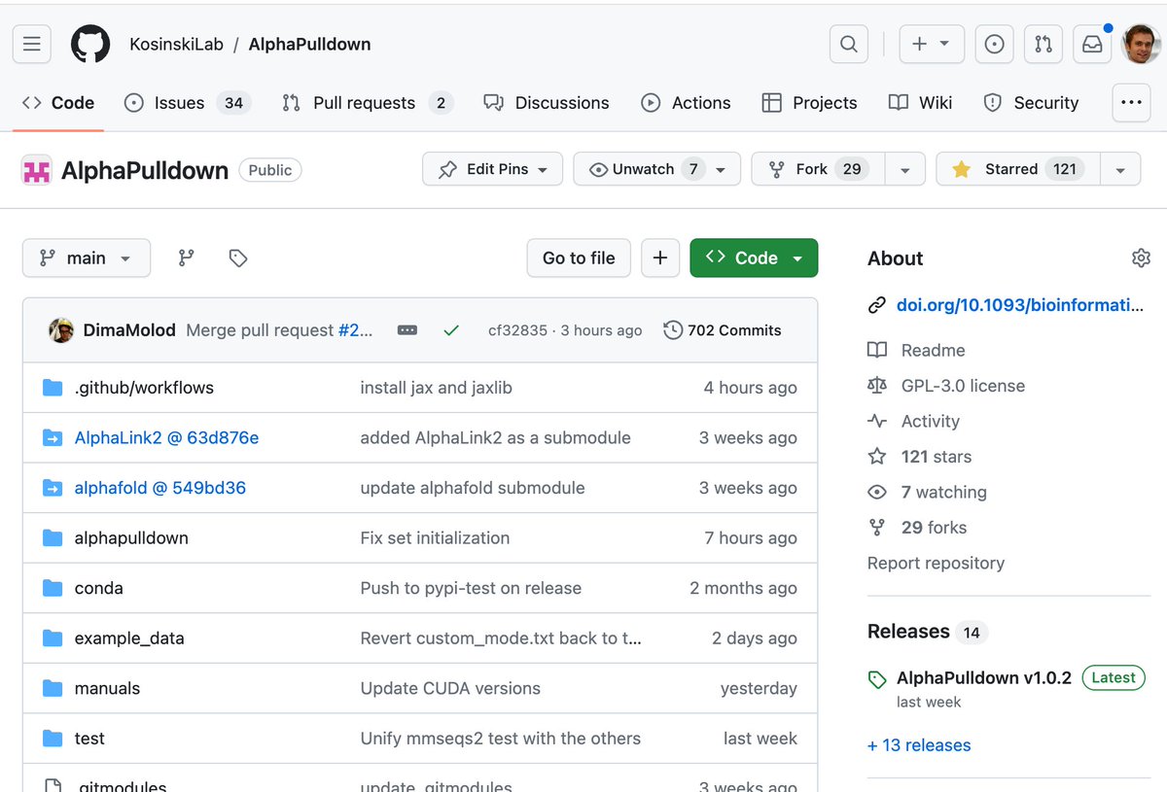Screen dimensions: 1167x792
Task: Click the AlphaPulldown repository logo icon
Action: (36, 171)
